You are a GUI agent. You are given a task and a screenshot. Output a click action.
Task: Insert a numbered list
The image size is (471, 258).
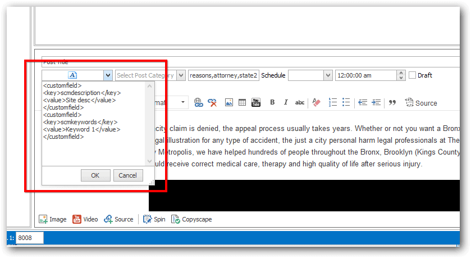tap(332, 102)
